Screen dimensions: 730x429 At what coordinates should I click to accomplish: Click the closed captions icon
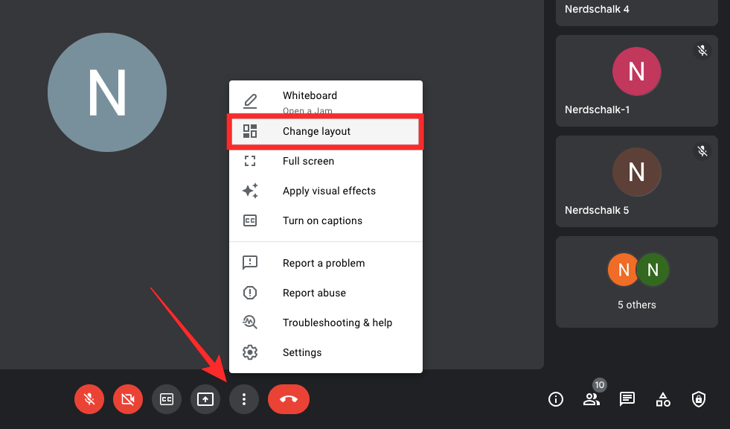click(166, 399)
